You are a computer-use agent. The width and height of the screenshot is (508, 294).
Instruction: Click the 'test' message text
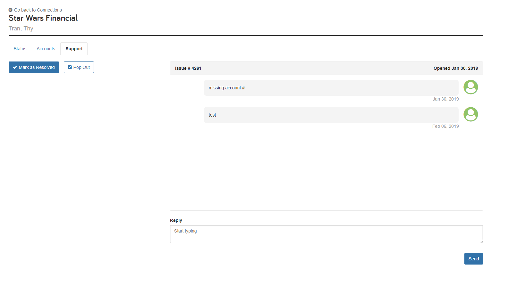(212, 115)
